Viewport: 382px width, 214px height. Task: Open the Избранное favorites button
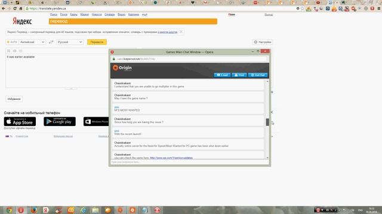coord(14,99)
